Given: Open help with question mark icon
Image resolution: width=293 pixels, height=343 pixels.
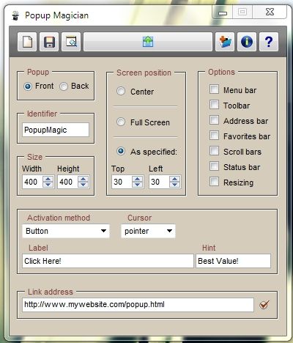Looking at the screenshot, I should click(x=269, y=42).
